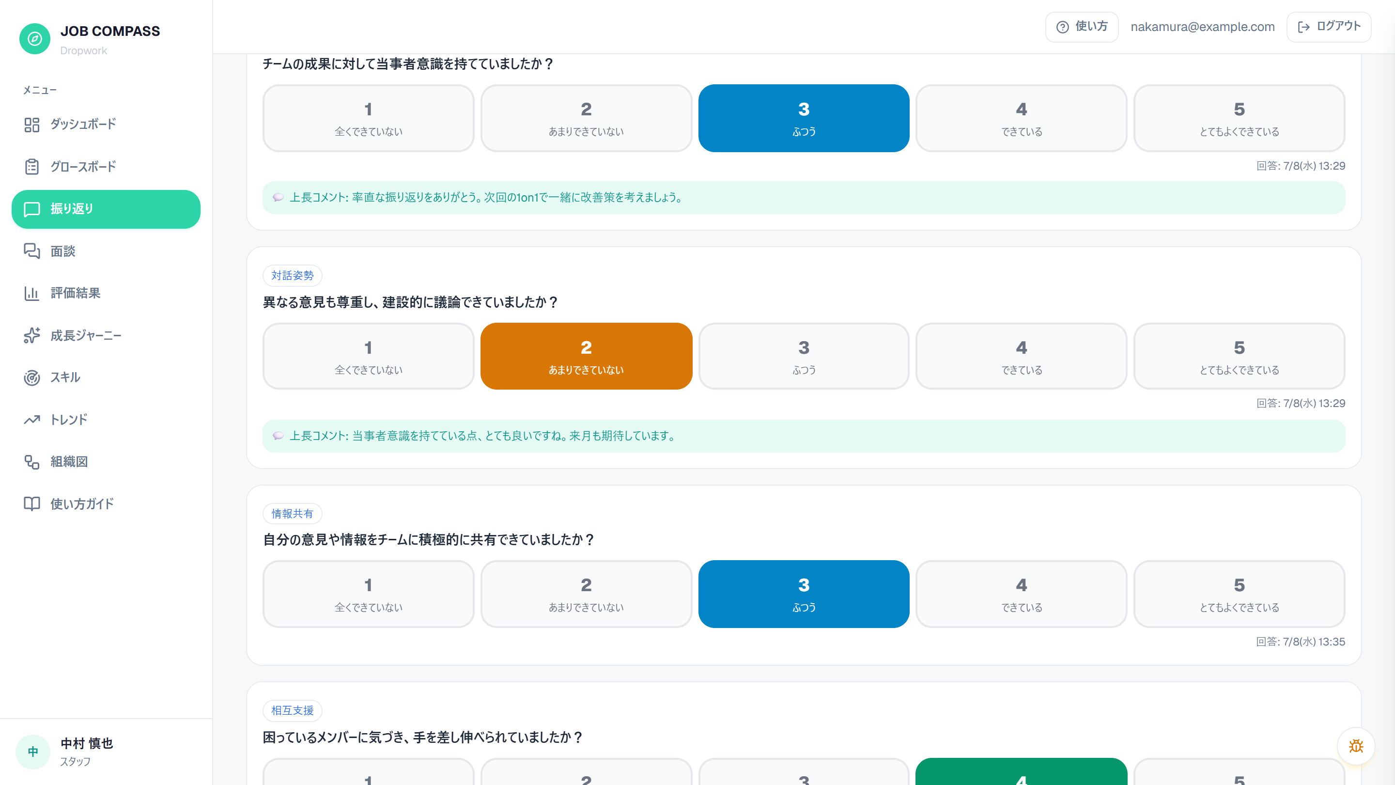Click the 成長ジャーニー sparkles icon
1395x785 pixels.
(32, 335)
